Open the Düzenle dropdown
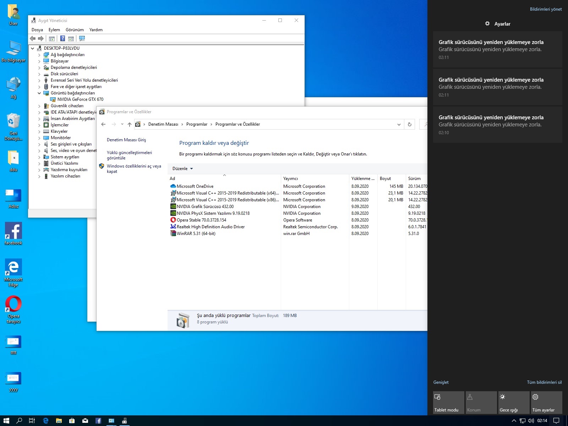 (182, 169)
